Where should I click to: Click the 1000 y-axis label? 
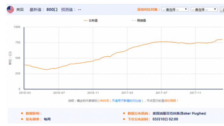click(x=17, y=27)
